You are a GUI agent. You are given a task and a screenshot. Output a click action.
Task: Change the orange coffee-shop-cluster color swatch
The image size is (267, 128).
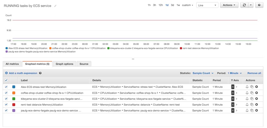[14, 93]
